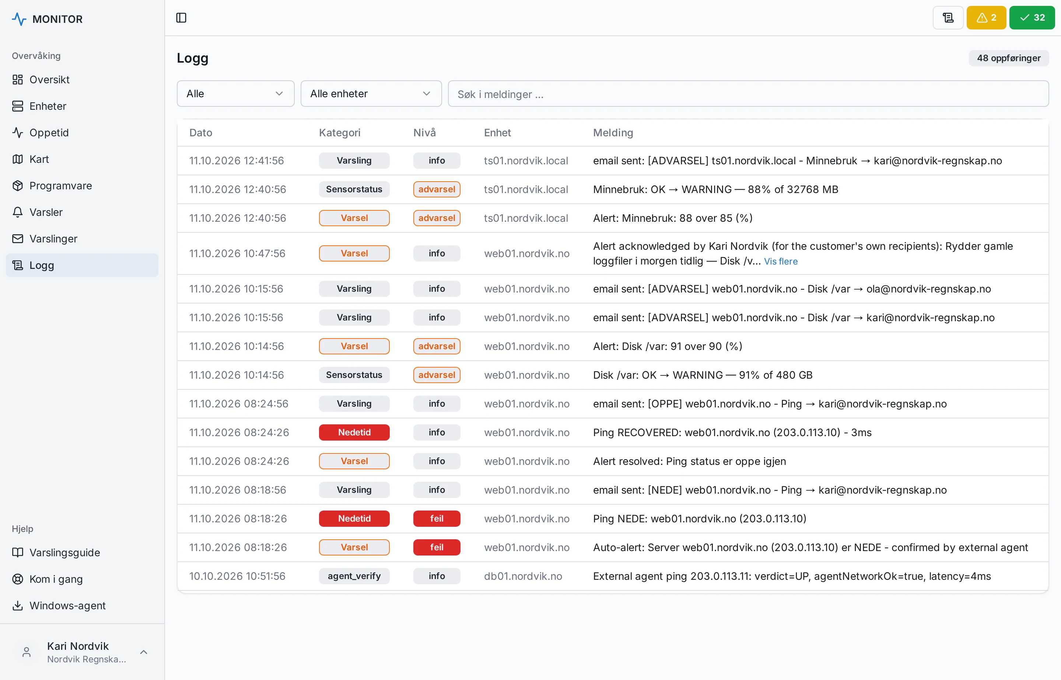Toggle the sidebar panel icon
This screenshot has width=1061, height=680.
point(181,18)
